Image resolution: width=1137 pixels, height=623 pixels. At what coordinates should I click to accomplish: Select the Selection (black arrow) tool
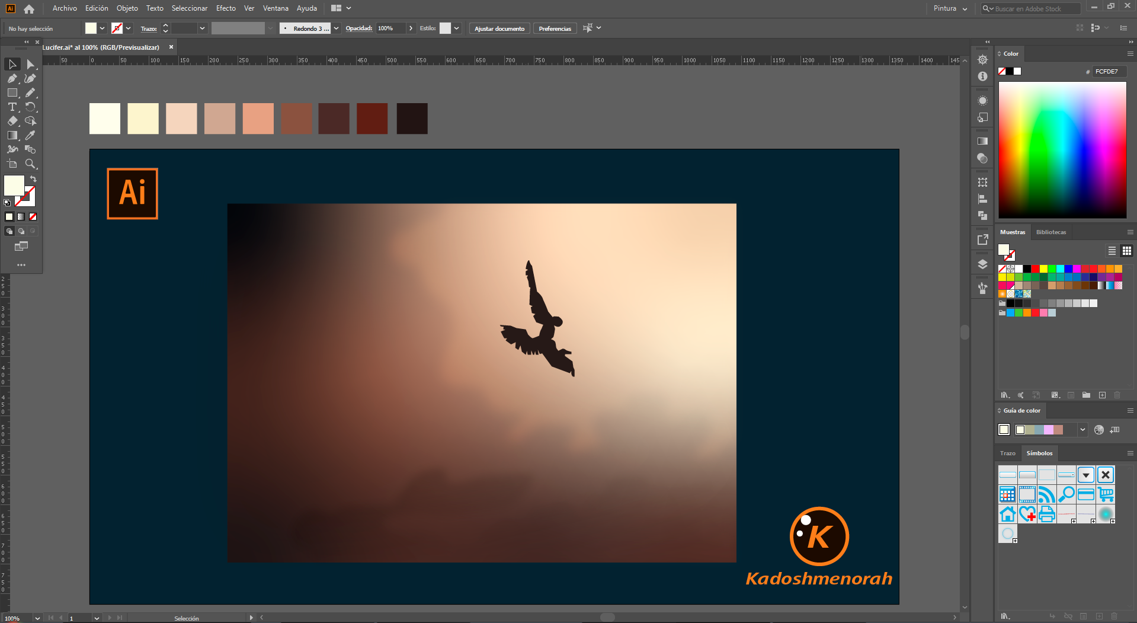12,64
